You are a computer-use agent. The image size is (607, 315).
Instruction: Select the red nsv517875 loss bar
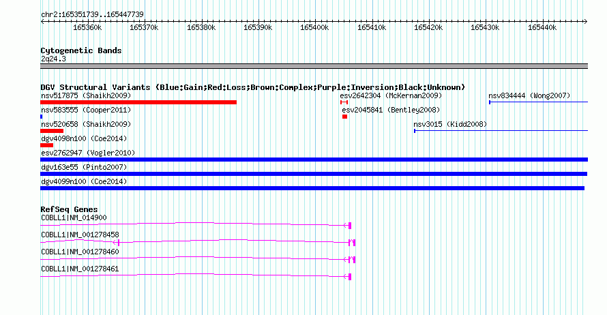[138, 102]
